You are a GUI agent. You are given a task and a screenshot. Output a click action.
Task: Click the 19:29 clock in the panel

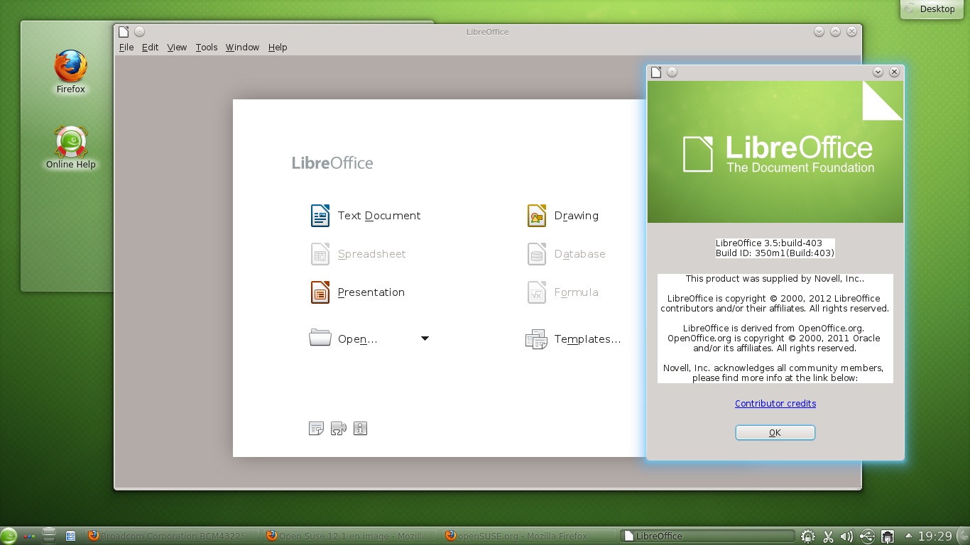[x=935, y=536]
